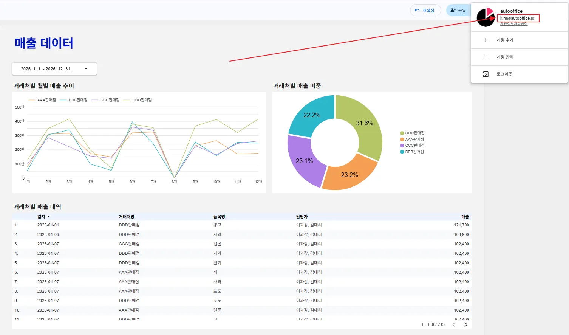
Task: Select BBB판매점 label in the pie legend
Action: click(x=414, y=152)
